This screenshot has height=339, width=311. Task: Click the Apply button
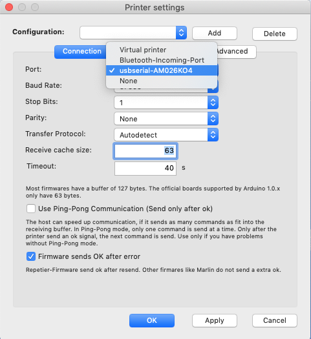215,320
